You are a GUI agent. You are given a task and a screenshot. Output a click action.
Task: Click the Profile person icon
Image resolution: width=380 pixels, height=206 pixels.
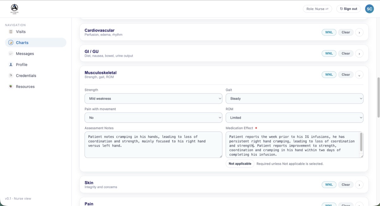11,64
